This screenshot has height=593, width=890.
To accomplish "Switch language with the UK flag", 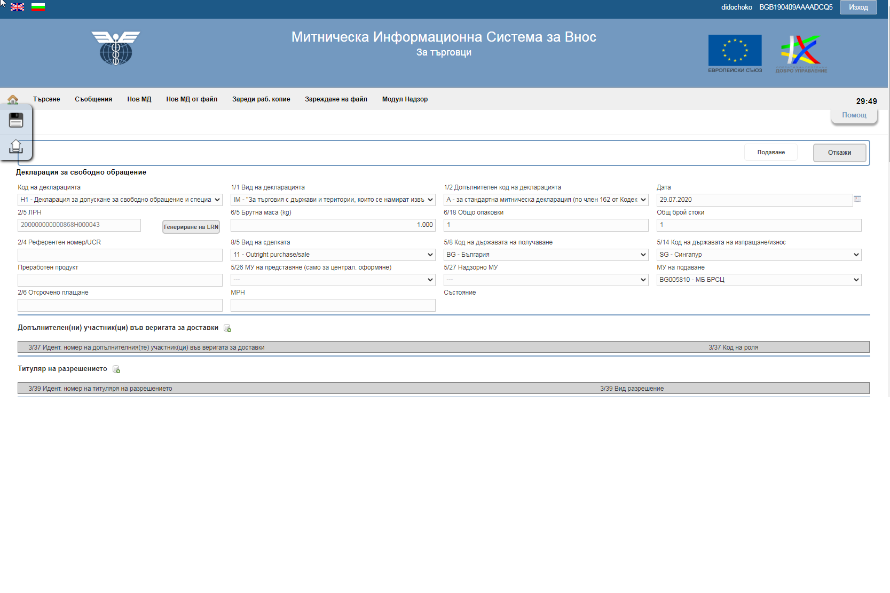I will click(17, 7).
